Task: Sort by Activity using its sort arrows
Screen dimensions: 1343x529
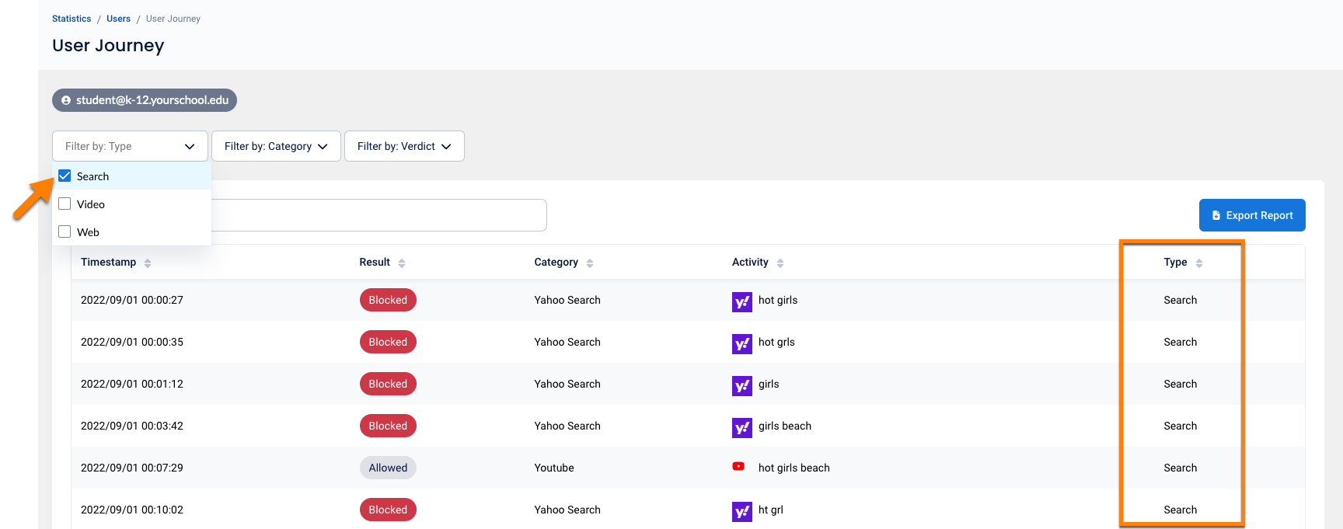Action: click(x=780, y=263)
